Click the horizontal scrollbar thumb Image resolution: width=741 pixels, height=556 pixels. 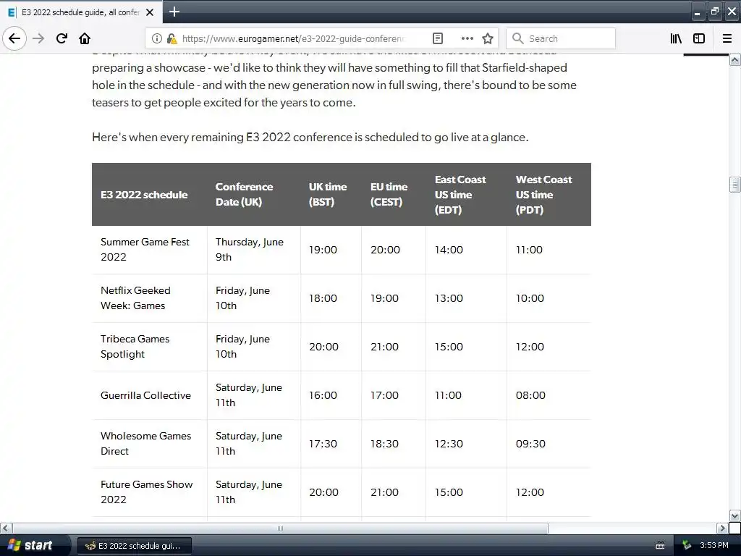point(280,528)
